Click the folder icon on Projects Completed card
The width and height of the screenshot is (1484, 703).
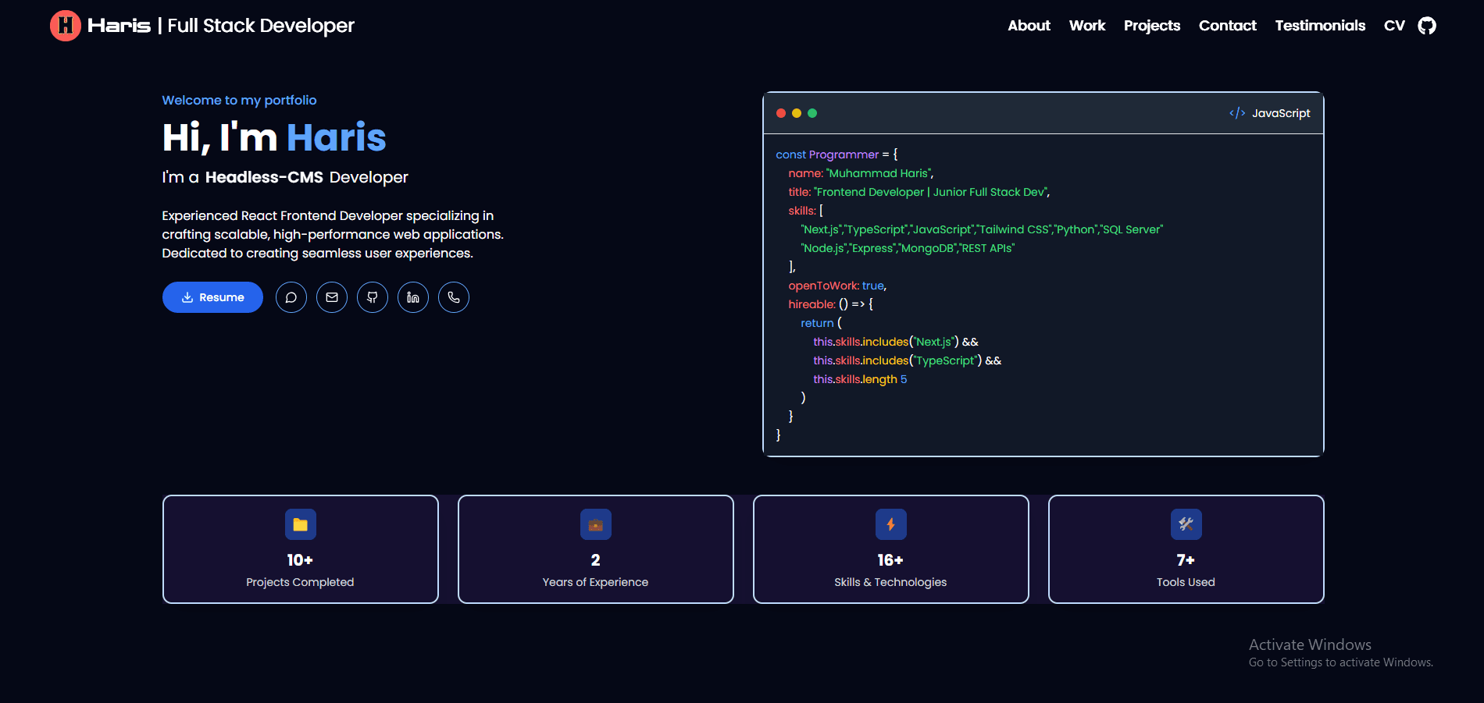(300, 524)
